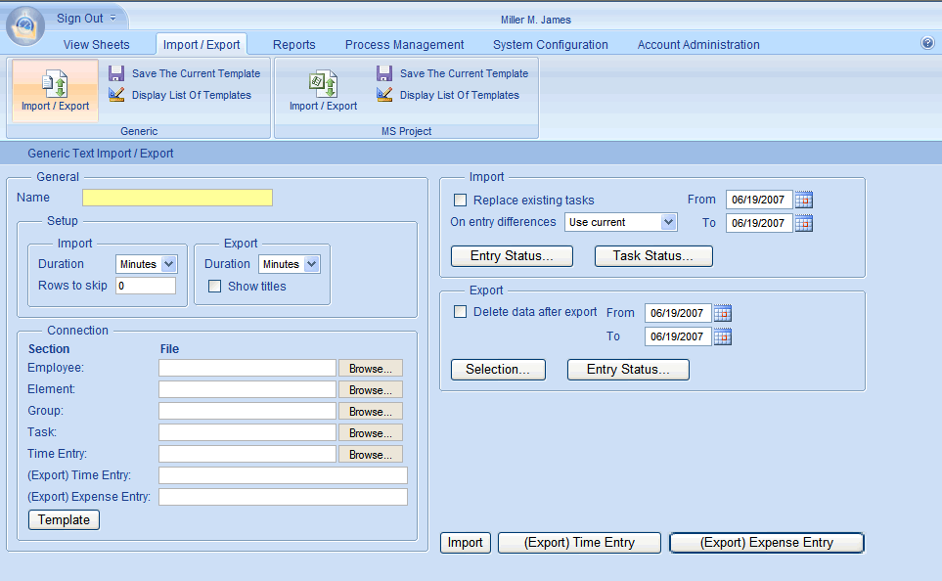Viewport: 942px width, 581px height.
Task: Click Generic Save The Current Template icon
Action: (x=116, y=73)
